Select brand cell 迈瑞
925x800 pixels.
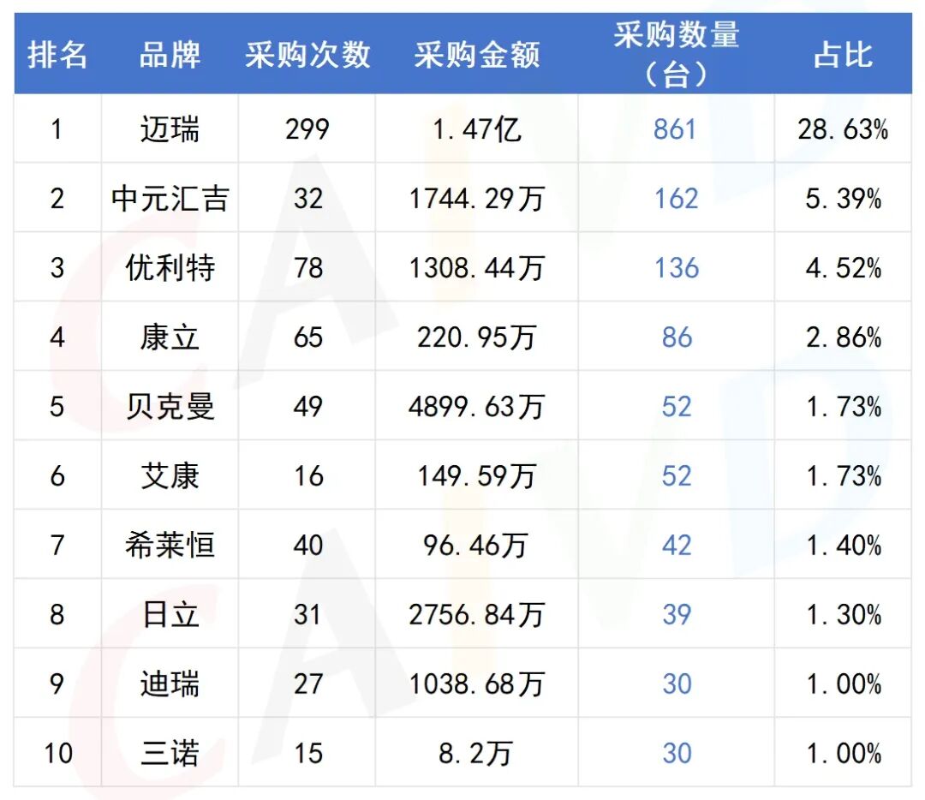click(170, 129)
